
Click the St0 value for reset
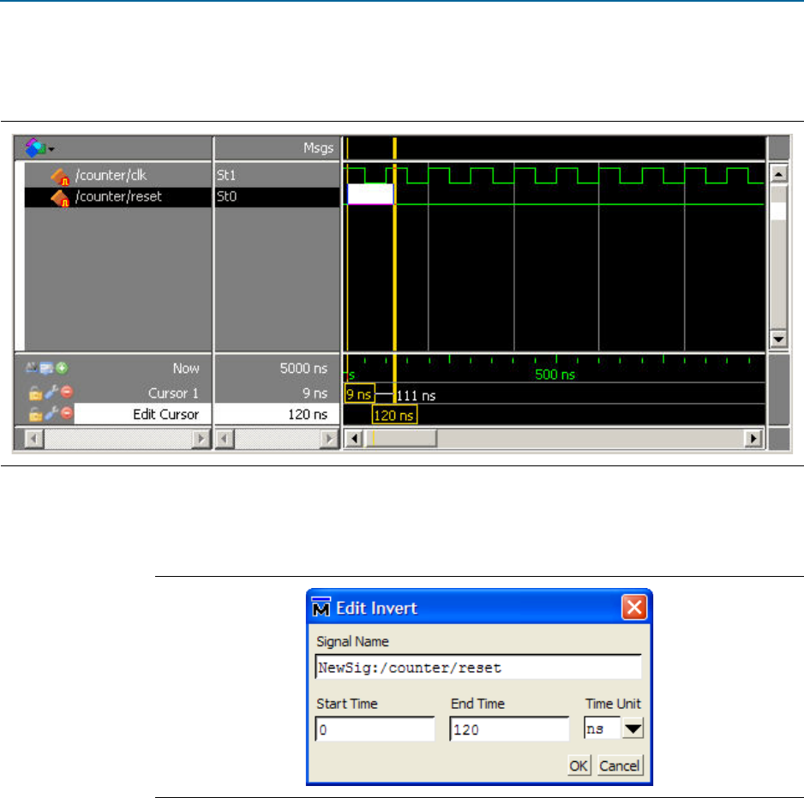coord(226,196)
